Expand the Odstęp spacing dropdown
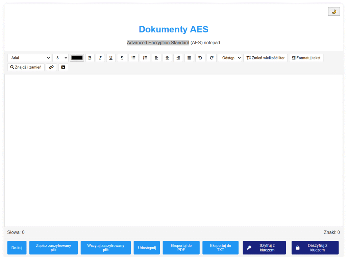The image size is (346, 257). [x=230, y=58]
